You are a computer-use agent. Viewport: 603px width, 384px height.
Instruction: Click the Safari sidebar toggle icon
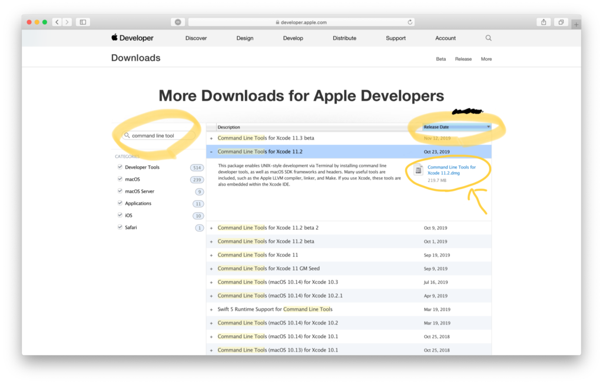tap(83, 22)
